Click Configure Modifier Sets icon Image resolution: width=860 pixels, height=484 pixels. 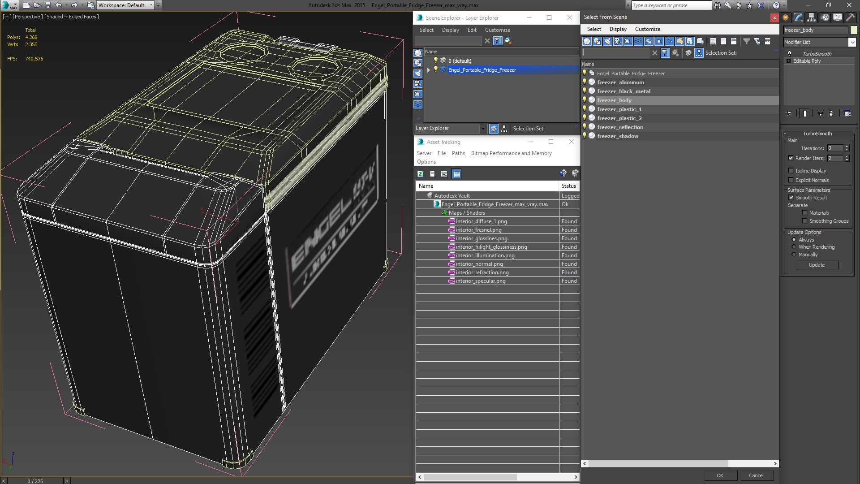coord(847,113)
